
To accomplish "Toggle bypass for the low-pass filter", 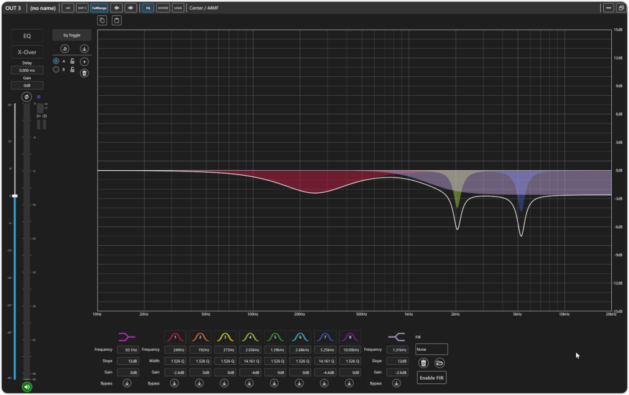I will (x=396, y=383).
